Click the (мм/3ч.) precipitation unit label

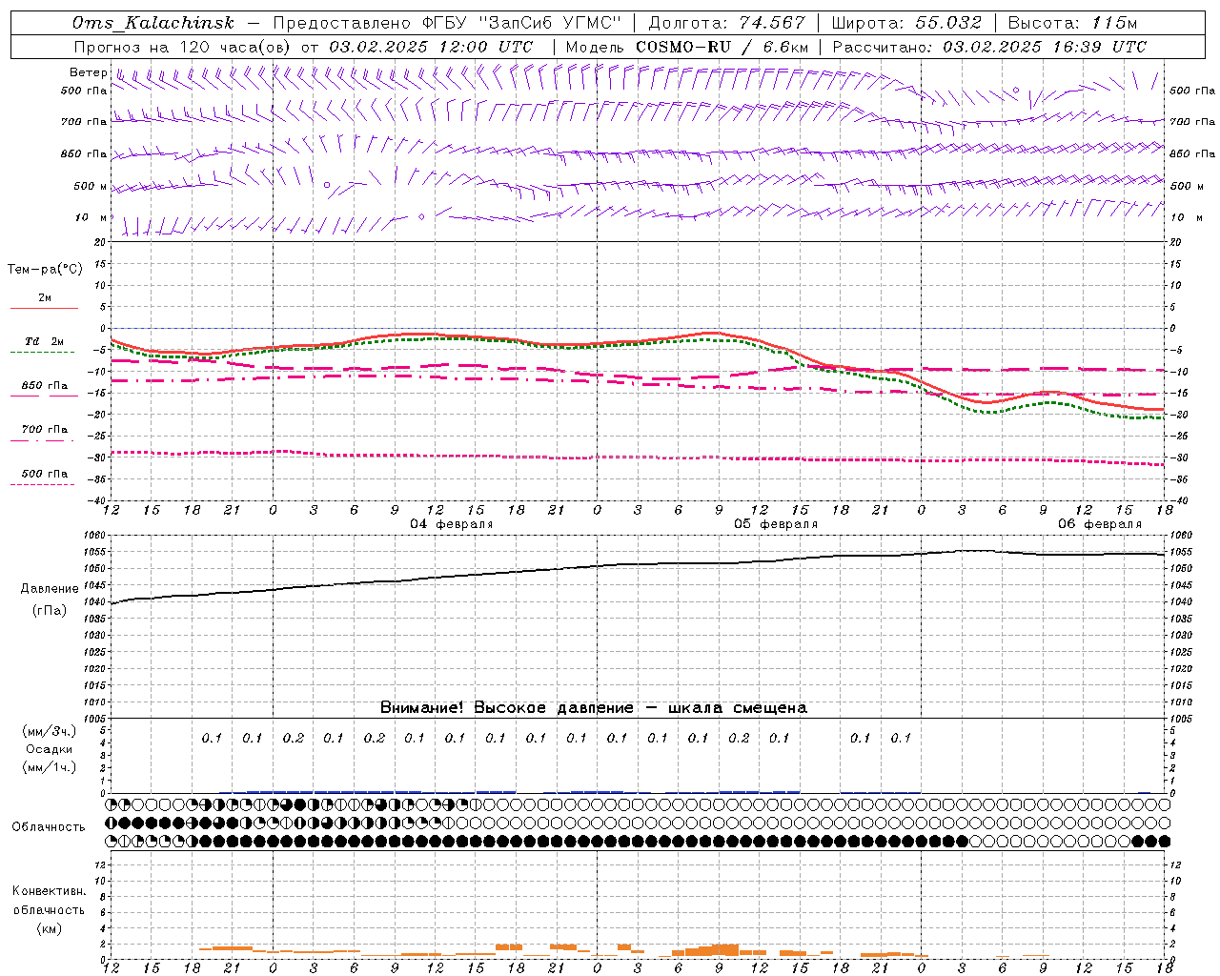pos(50,731)
